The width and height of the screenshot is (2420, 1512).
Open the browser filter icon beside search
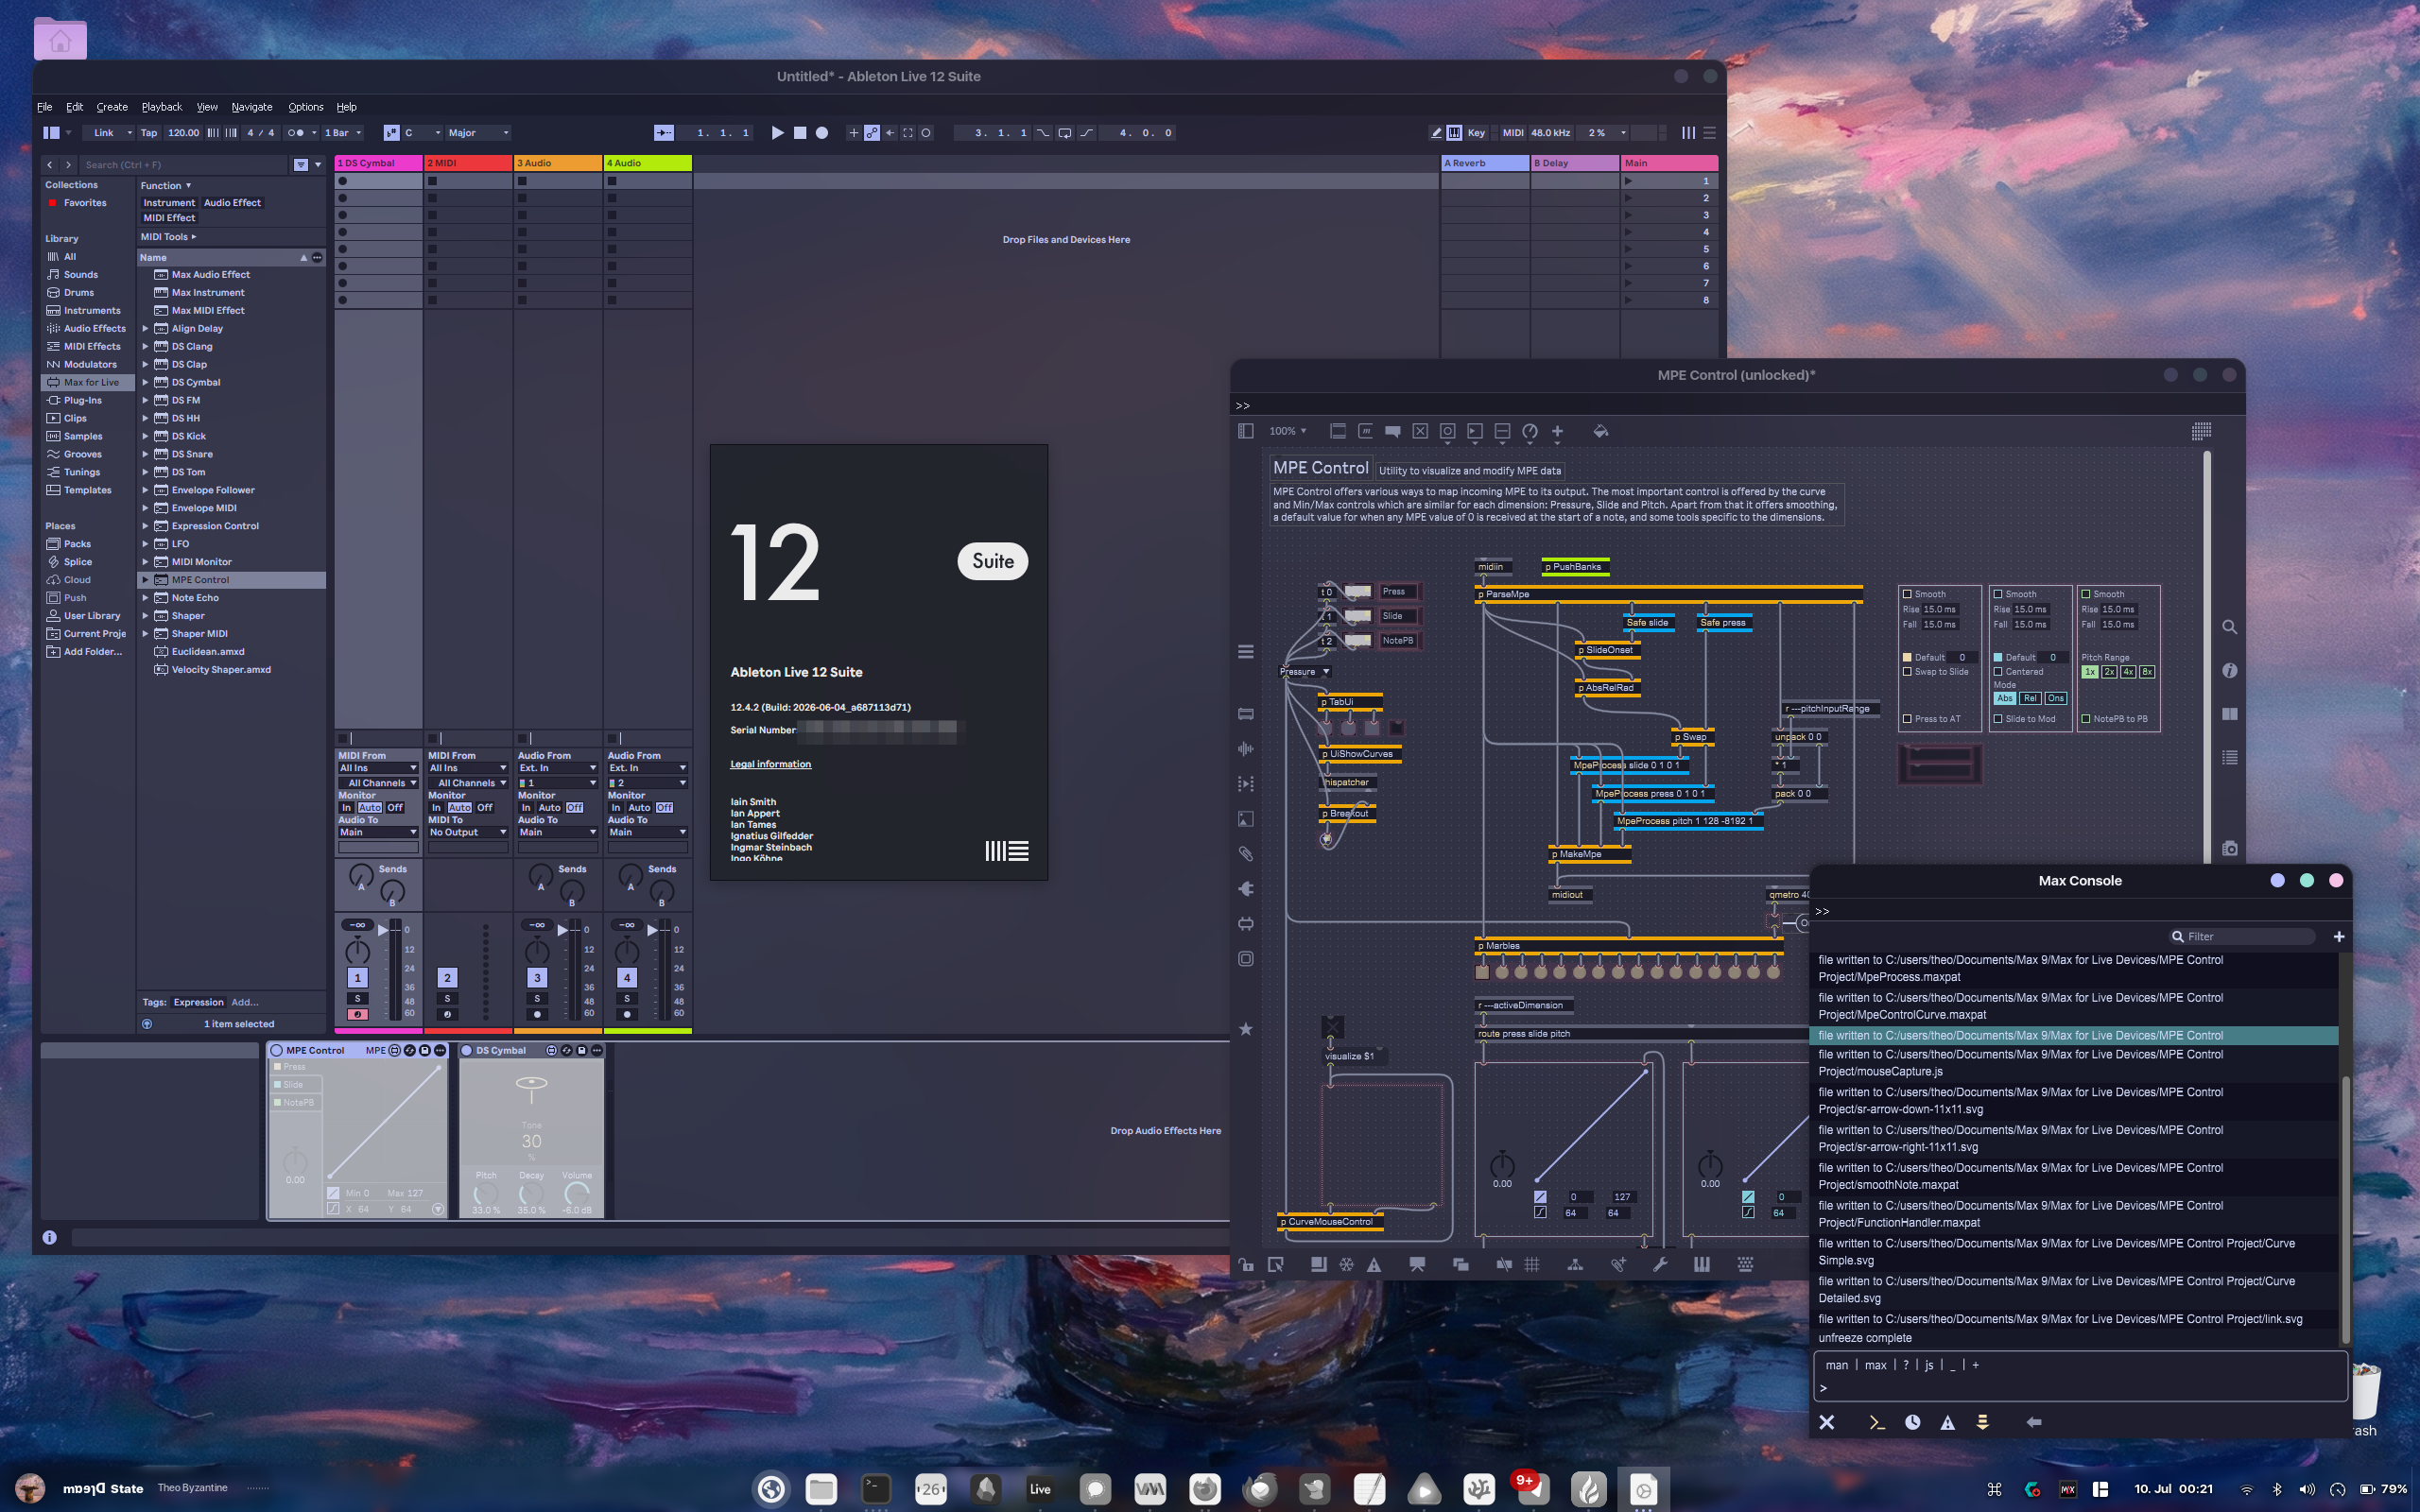coord(301,165)
